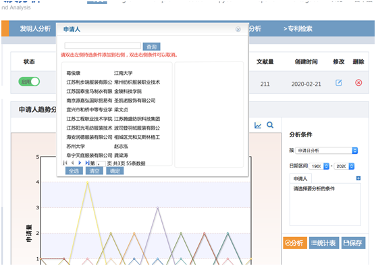The image size is (376, 266).
Task: Open the start year 1900 dropdown
Action: 319,166
